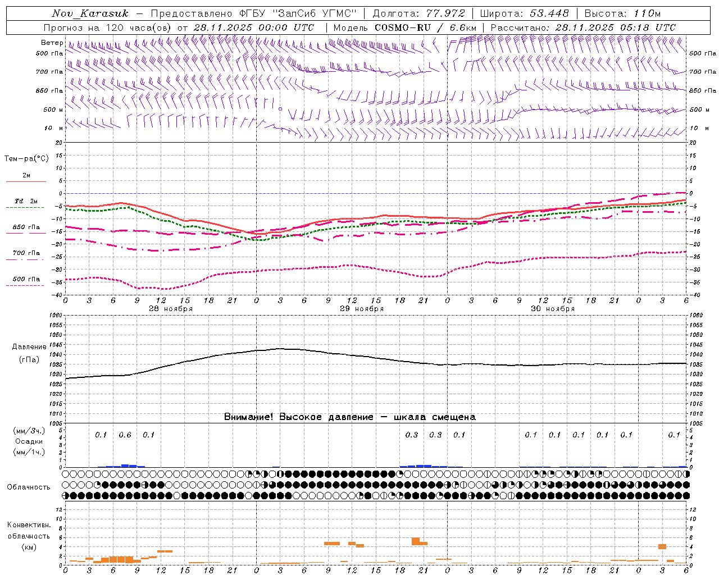Click the (мм/1ч.) precipitation unit label
Image resolution: width=719 pixels, height=575 pixels.
[29, 452]
